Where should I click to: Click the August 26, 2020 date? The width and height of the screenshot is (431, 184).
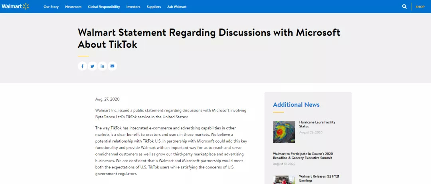pos(311,133)
